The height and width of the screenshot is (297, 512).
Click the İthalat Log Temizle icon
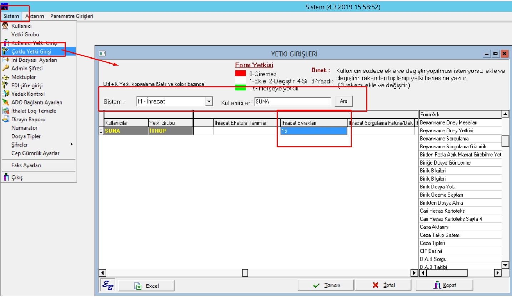(5, 111)
